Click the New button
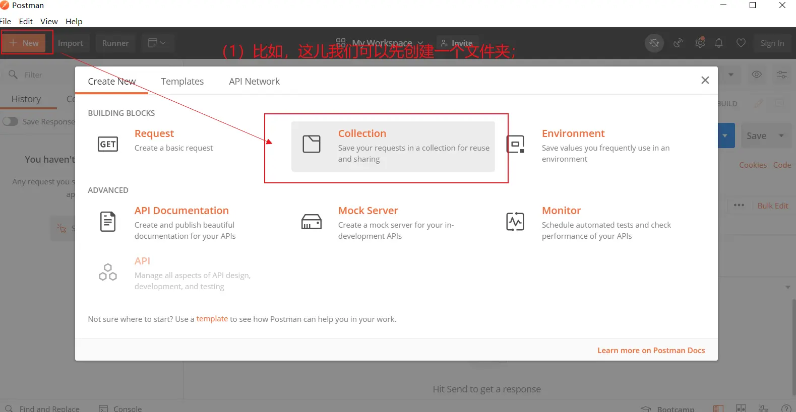Screen dimensions: 796x412 tap(24, 43)
